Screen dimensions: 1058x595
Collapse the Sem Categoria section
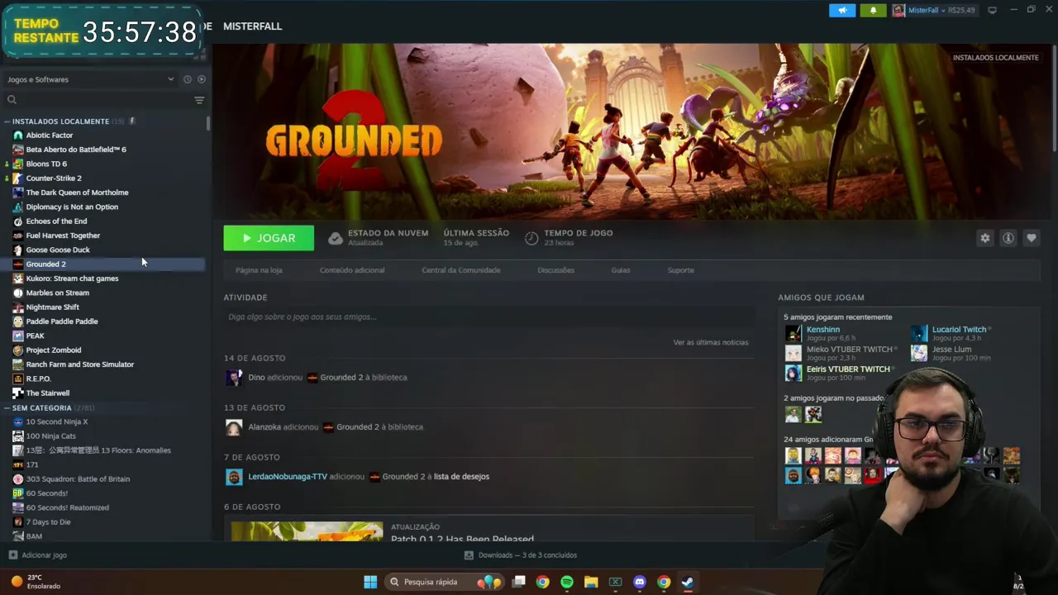(x=7, y=408)
